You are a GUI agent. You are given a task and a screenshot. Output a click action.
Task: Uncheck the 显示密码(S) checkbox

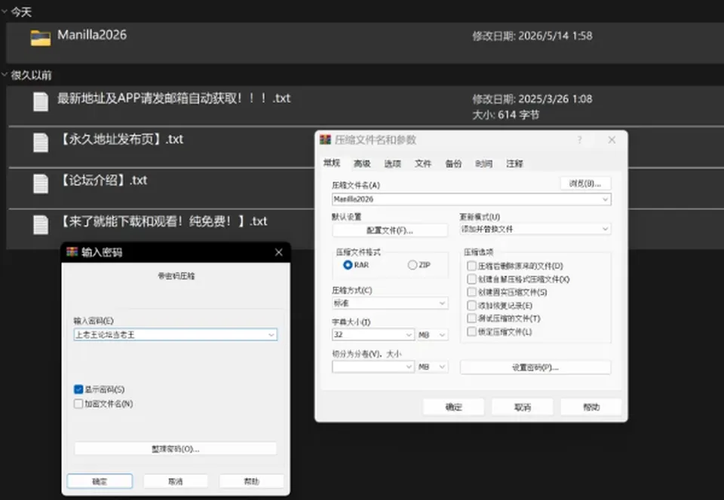point(78,389)
